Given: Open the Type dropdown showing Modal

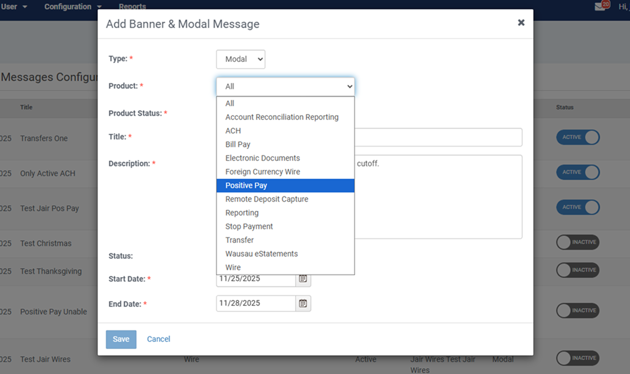Looking at the screenshot, I should (x=240, y=59).
